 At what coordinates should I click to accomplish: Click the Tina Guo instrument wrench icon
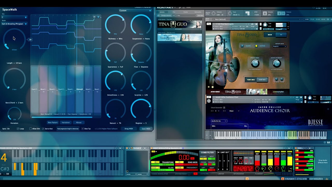(209, 24)
